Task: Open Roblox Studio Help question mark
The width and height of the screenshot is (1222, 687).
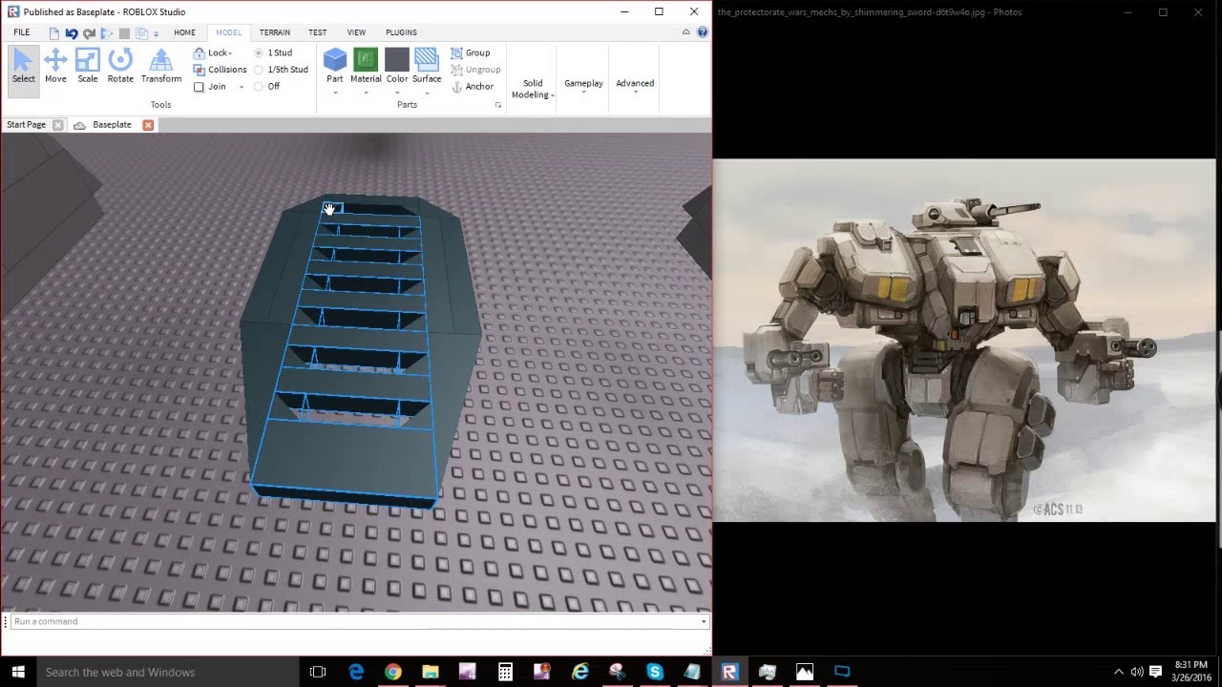Action: pyautogui.click(x=703, y=32)
